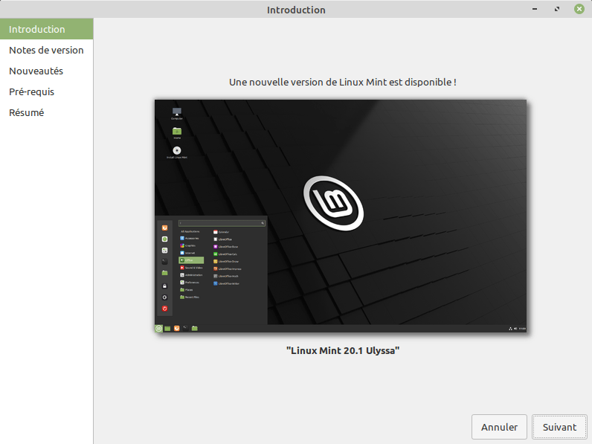Click the Annuler button
The image size is (592, 444).
click(x=499, y=427)
